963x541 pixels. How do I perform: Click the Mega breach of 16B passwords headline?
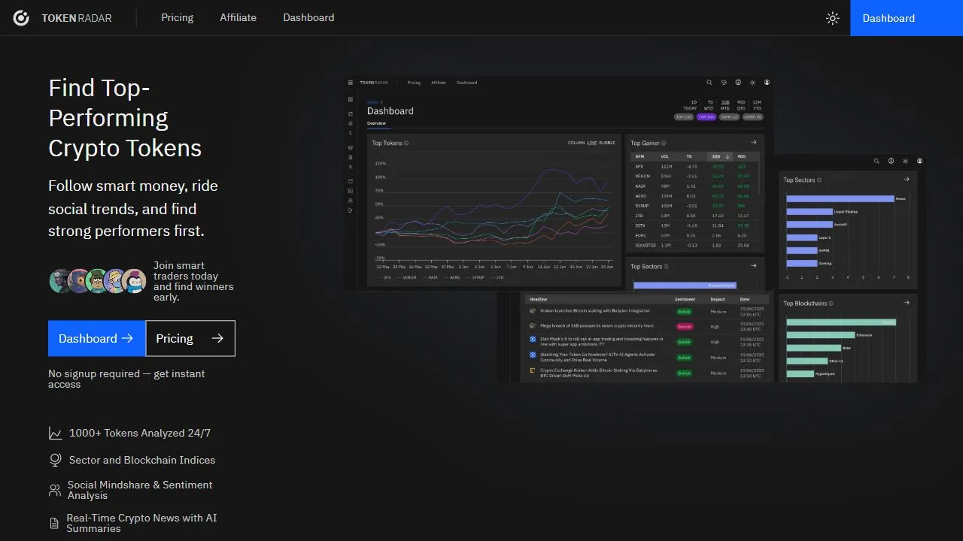pos(597,326)
